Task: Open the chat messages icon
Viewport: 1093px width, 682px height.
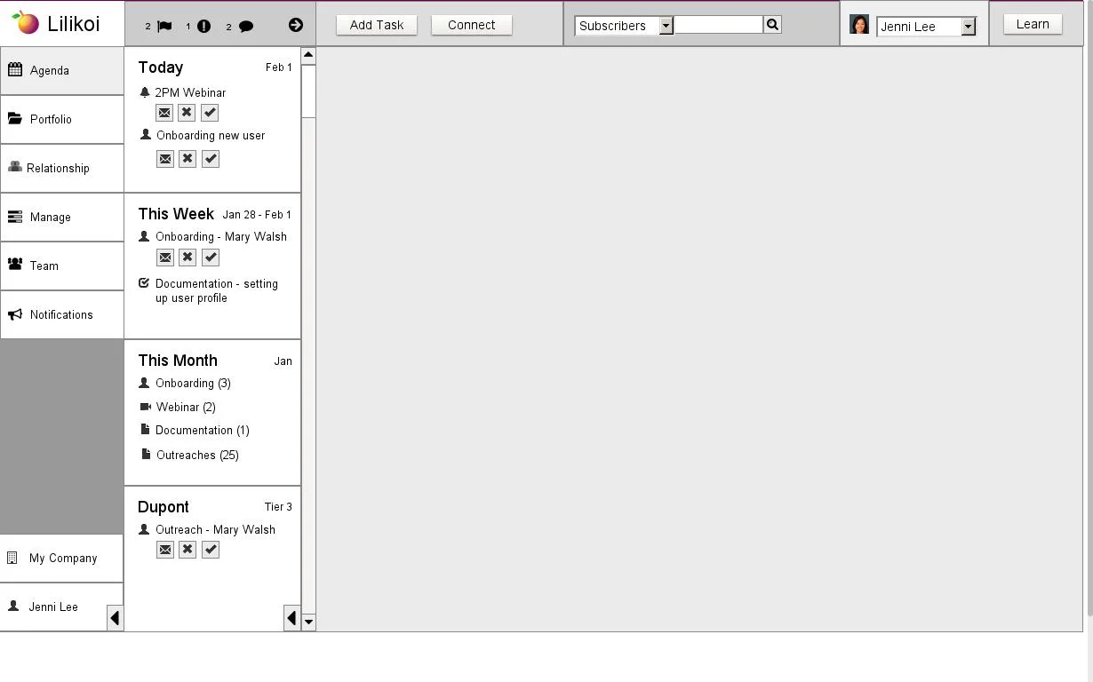Action: (x=246, y=26)
